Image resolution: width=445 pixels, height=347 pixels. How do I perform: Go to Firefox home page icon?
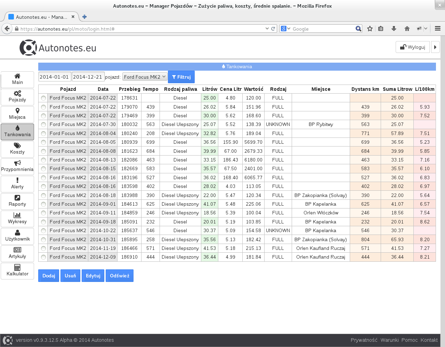407,29
